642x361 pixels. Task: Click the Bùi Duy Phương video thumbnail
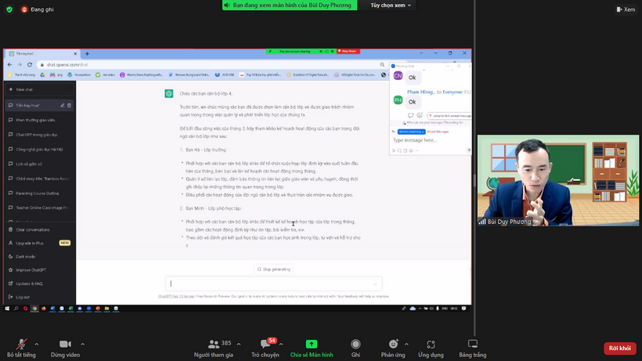tap(558, 180)
